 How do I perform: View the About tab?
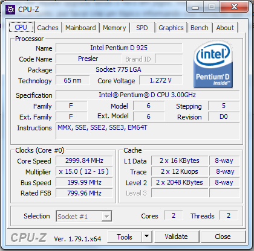click(225, 28)
